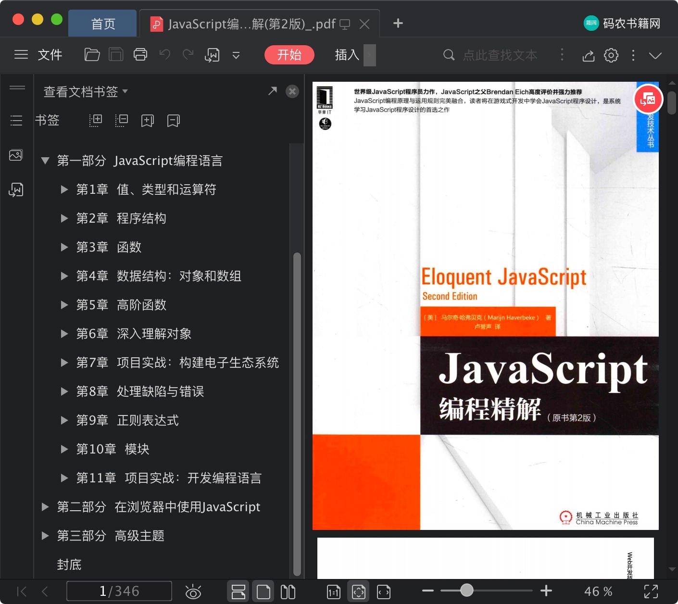Set zoom to actual size 1:1
The width and height of the screenshot is (678, 604).
(x=333, y=592)
